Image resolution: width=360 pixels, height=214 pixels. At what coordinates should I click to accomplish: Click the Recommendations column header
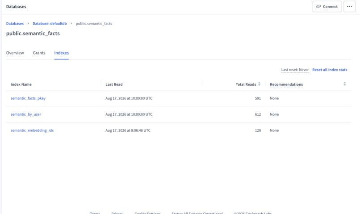click(x=286, y=84)
